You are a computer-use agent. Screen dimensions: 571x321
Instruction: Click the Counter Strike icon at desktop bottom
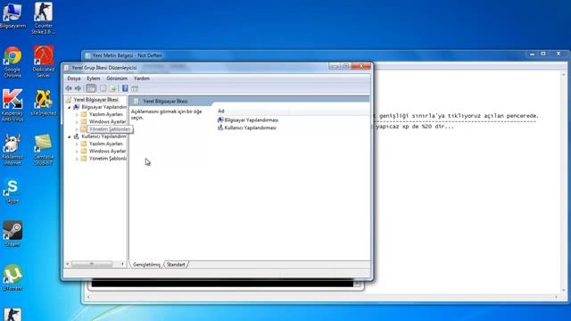(x=12, y=314)
